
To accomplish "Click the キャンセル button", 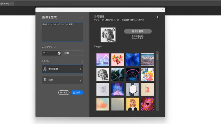I will point(64,93).
